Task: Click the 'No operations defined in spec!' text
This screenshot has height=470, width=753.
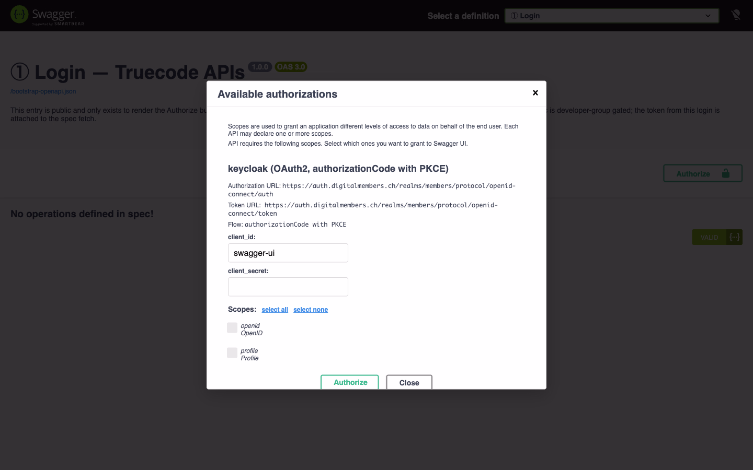Action: pos(82,214)
